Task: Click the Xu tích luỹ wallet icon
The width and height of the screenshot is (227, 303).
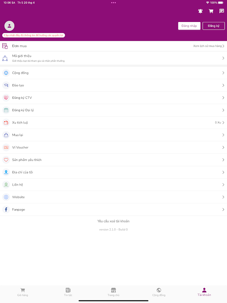Action: click(6, 122)
